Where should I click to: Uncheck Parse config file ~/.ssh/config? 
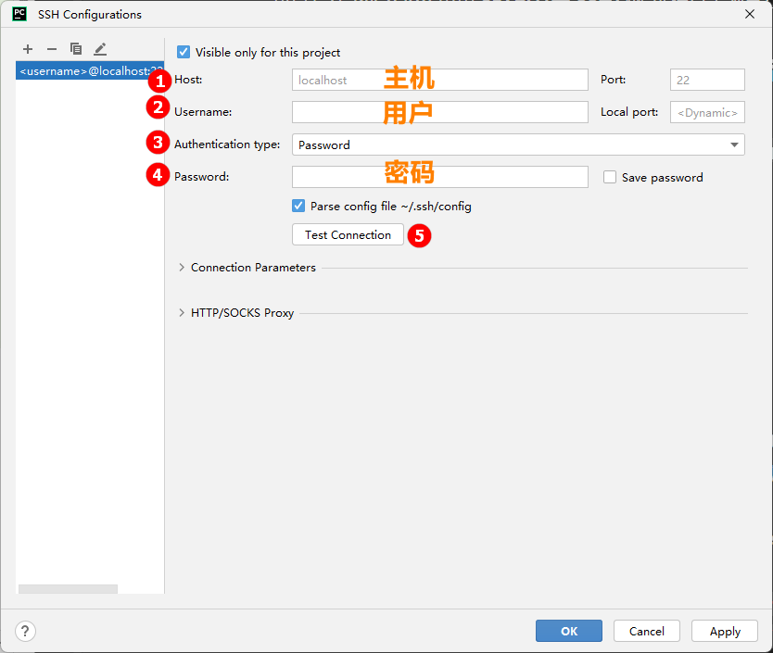[x=298, y=207]
